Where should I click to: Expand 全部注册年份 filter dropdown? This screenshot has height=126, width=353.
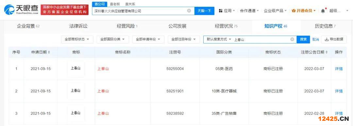184,39
